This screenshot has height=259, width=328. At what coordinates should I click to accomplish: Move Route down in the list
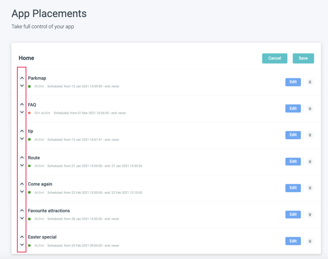click(x=22, y=165)
